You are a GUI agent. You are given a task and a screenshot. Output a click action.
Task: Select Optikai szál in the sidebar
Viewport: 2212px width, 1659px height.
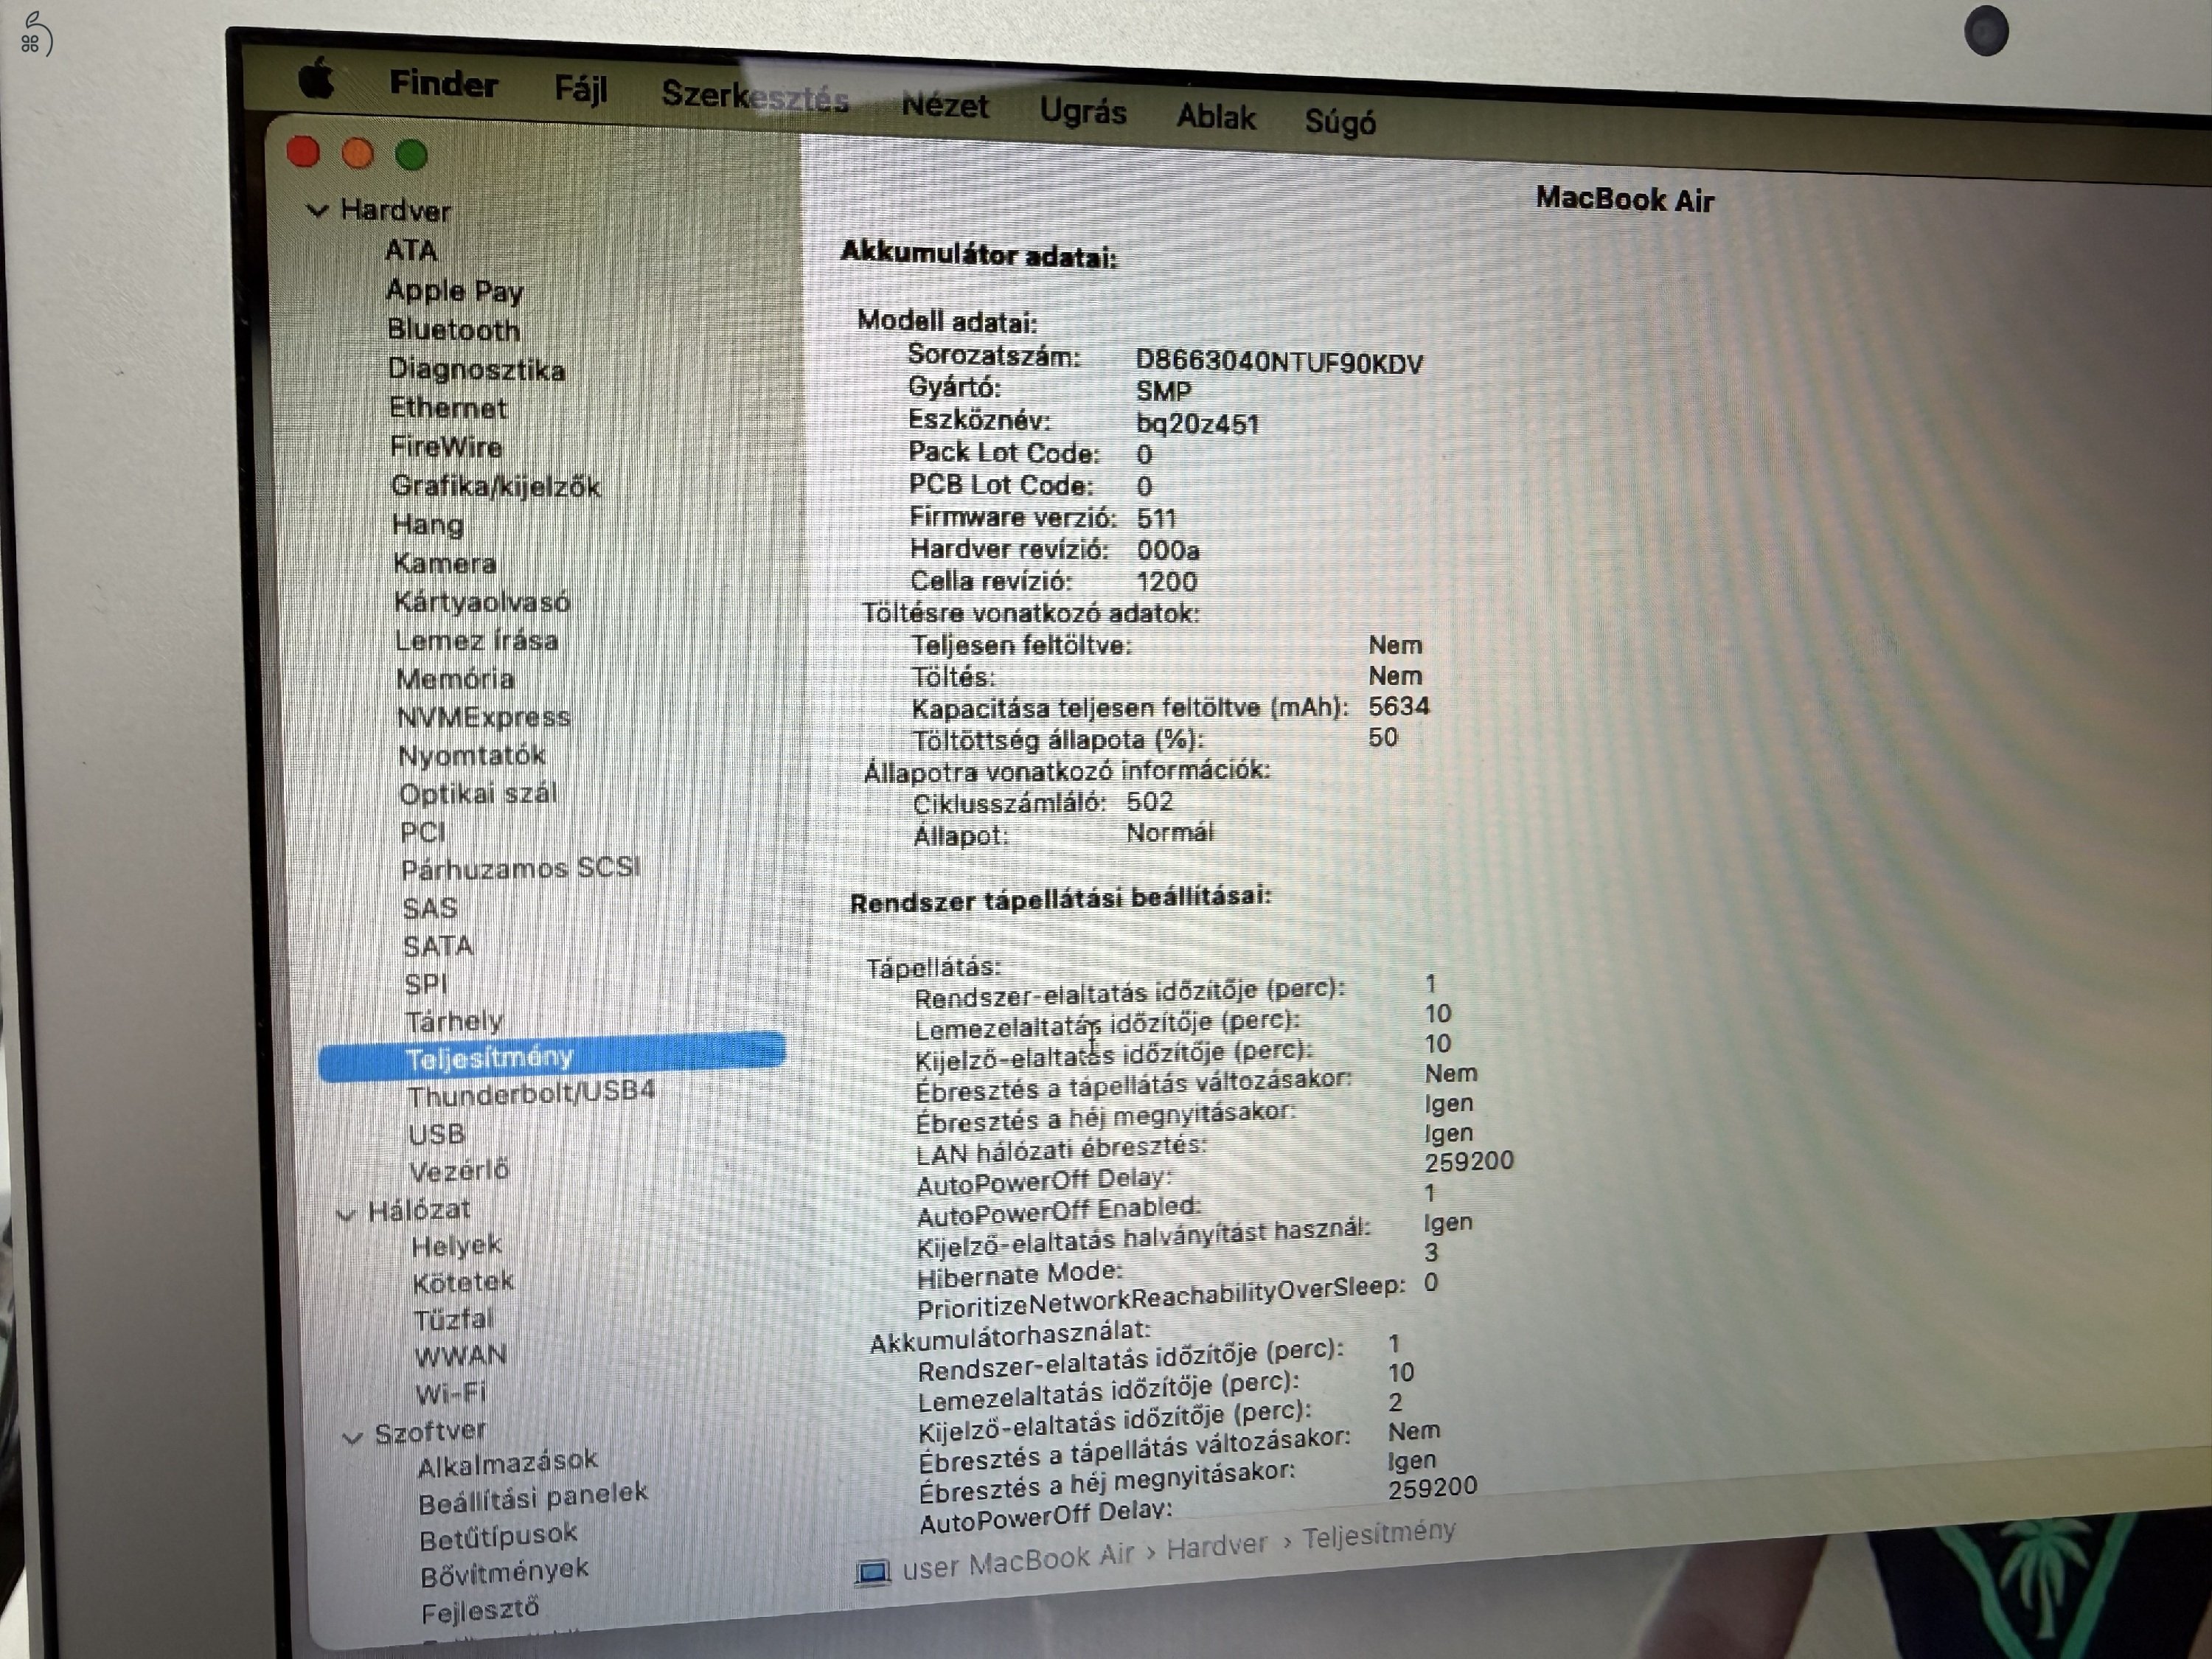[478, 793]
